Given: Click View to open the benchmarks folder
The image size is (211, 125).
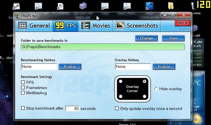Looking at the screenshot, I should coord(173,38).
